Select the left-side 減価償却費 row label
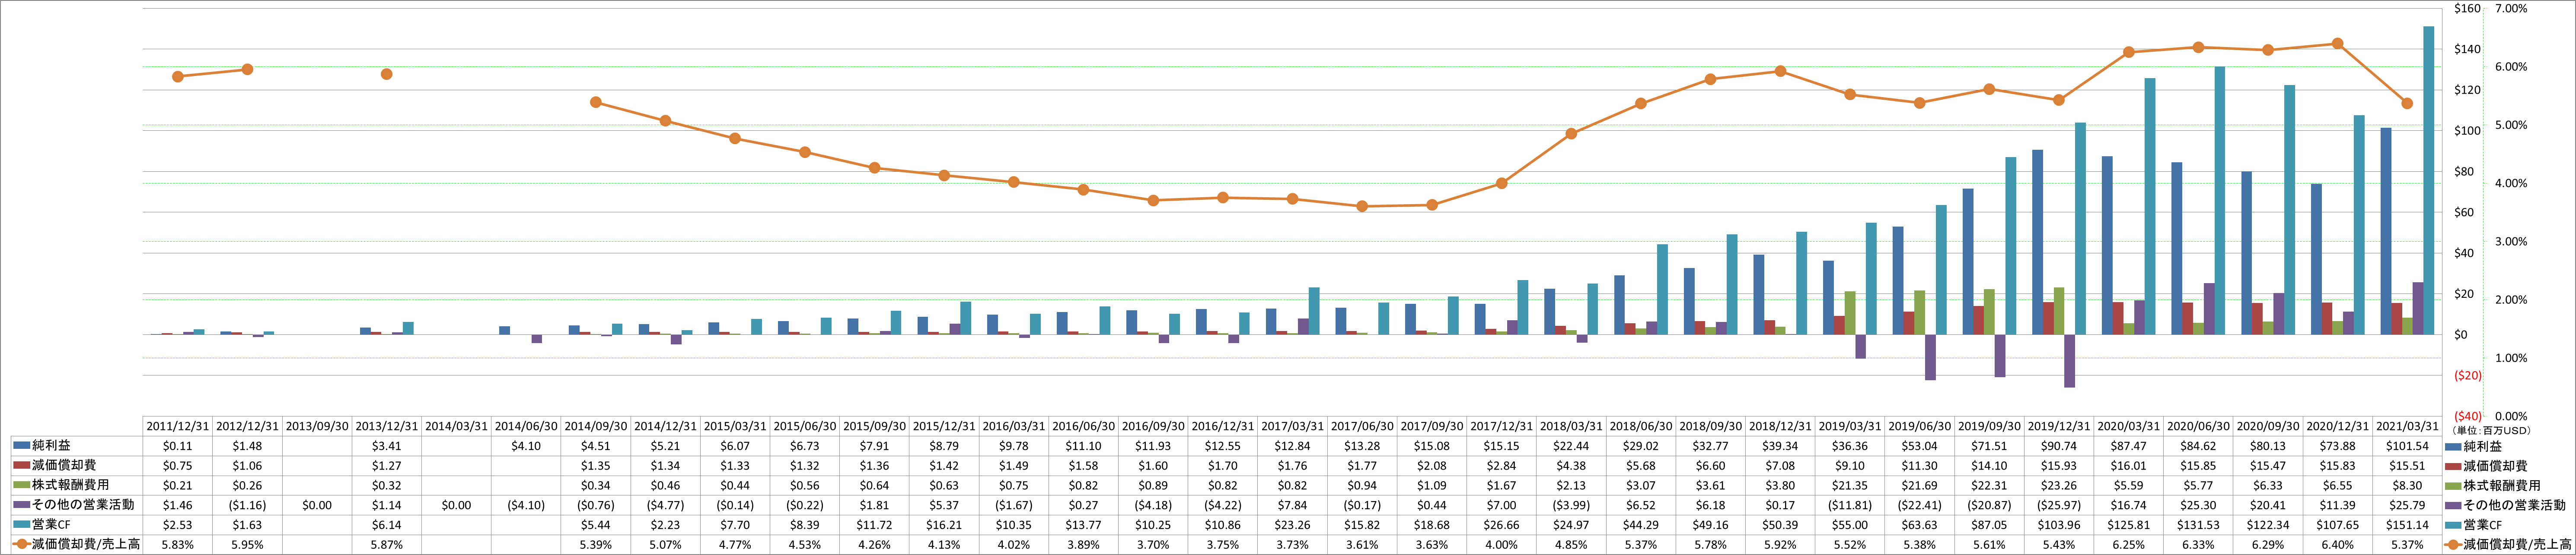Image resolution: width=2576 pixels, height=555 pixels. point(55,465)
